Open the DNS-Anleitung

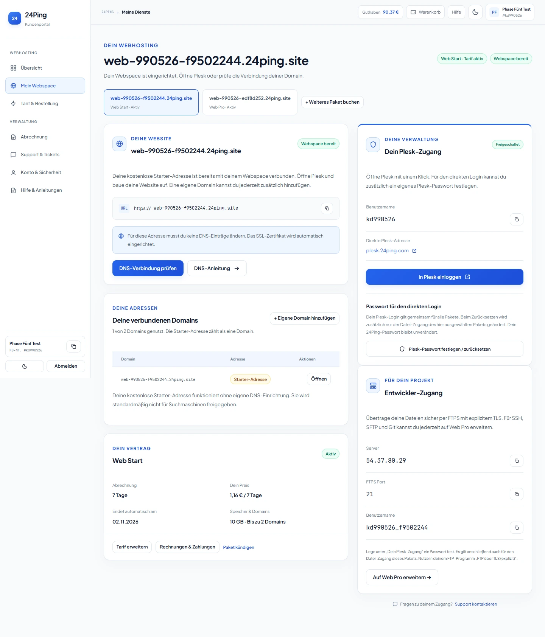click(x=217, y=268)
